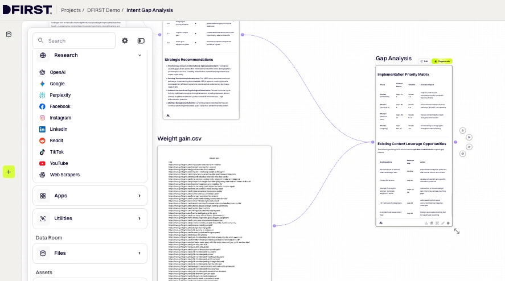Open settings gear next to search

(x=125, y=40)
